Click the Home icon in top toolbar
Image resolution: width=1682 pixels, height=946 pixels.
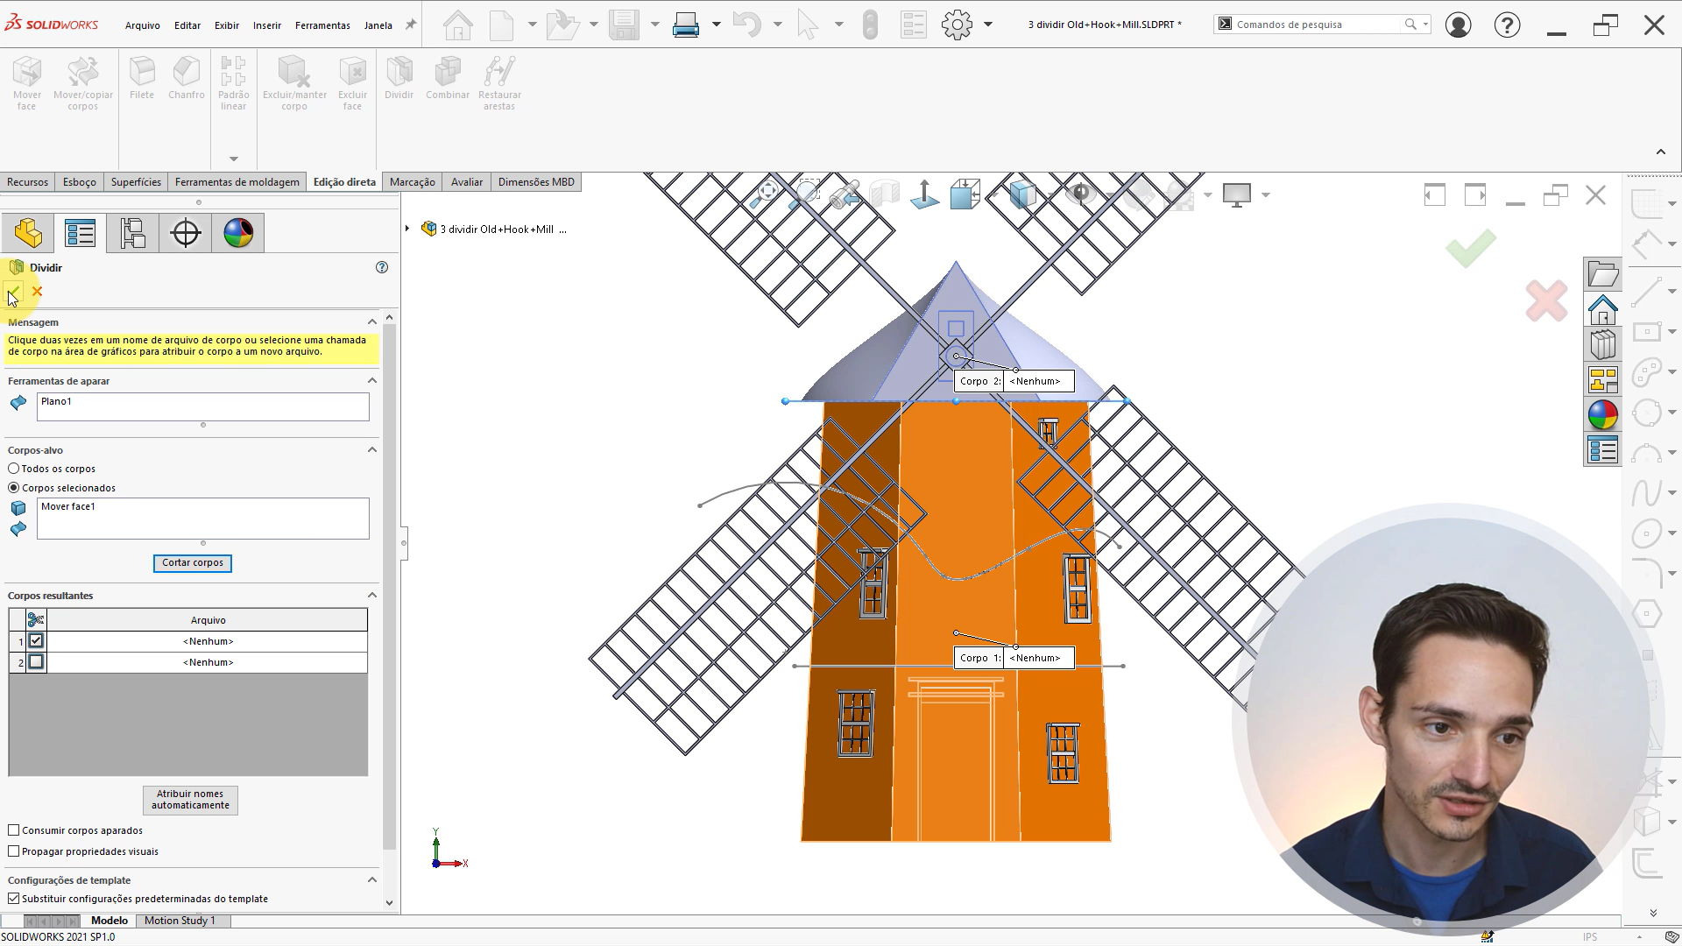tap(457, 25)
